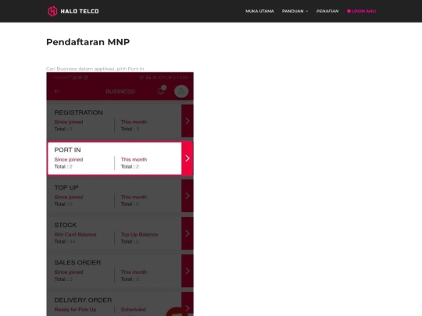
Task: Select the TOP UP heading text
Action: click(x=66, y=187)
